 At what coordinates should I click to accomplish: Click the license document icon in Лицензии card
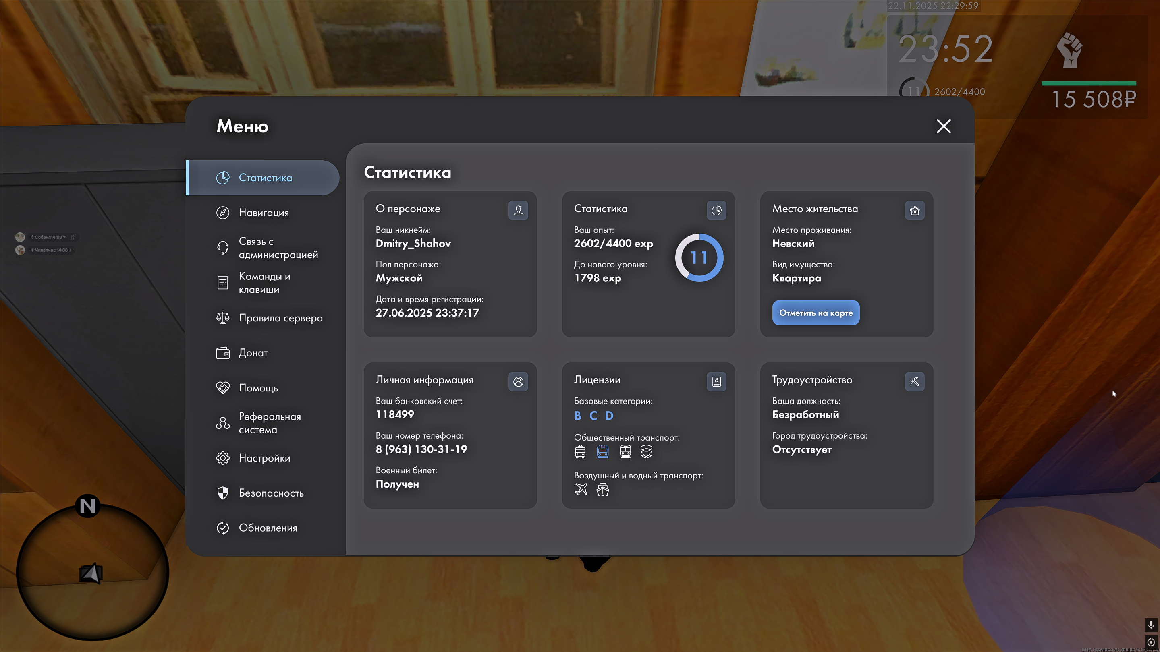pyautogui.click(x=716, y=381)
